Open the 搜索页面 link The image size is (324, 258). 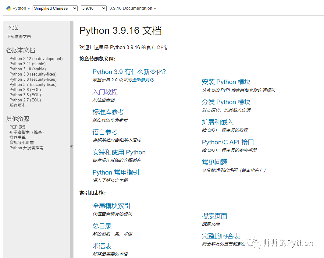tap(215, 216)
